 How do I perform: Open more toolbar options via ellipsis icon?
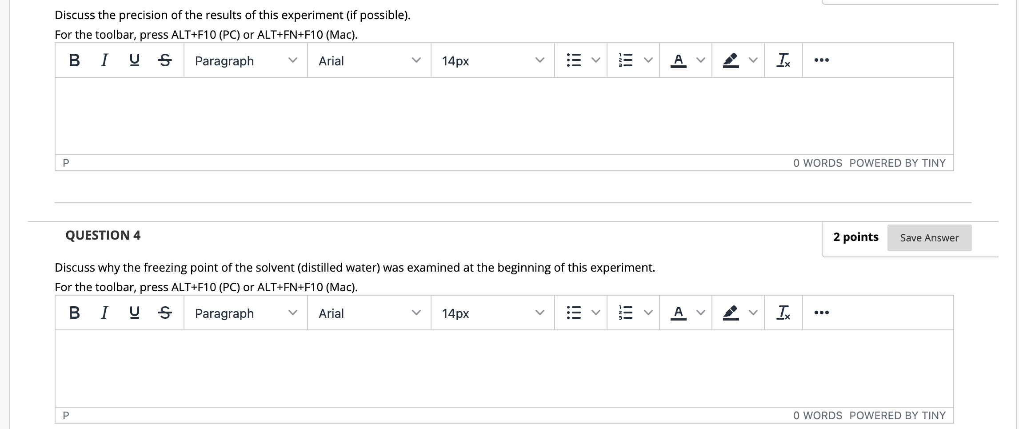click(820, 60)
